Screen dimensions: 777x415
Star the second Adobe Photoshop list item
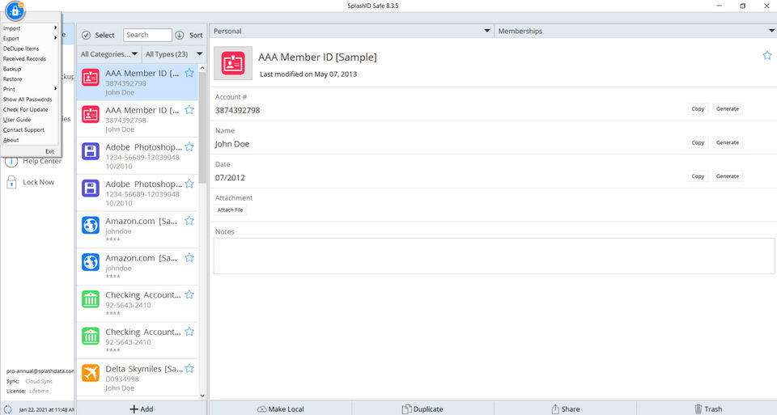click(189, 184)
